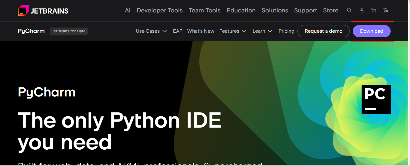410x166 pixels.
Task: Click the PC PyCharm product logo
Action: [x=376, y=99]
